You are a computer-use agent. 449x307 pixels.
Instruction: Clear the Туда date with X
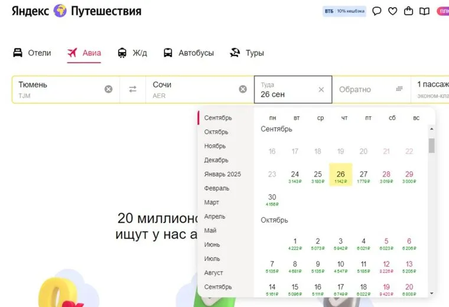pos(321,89)
